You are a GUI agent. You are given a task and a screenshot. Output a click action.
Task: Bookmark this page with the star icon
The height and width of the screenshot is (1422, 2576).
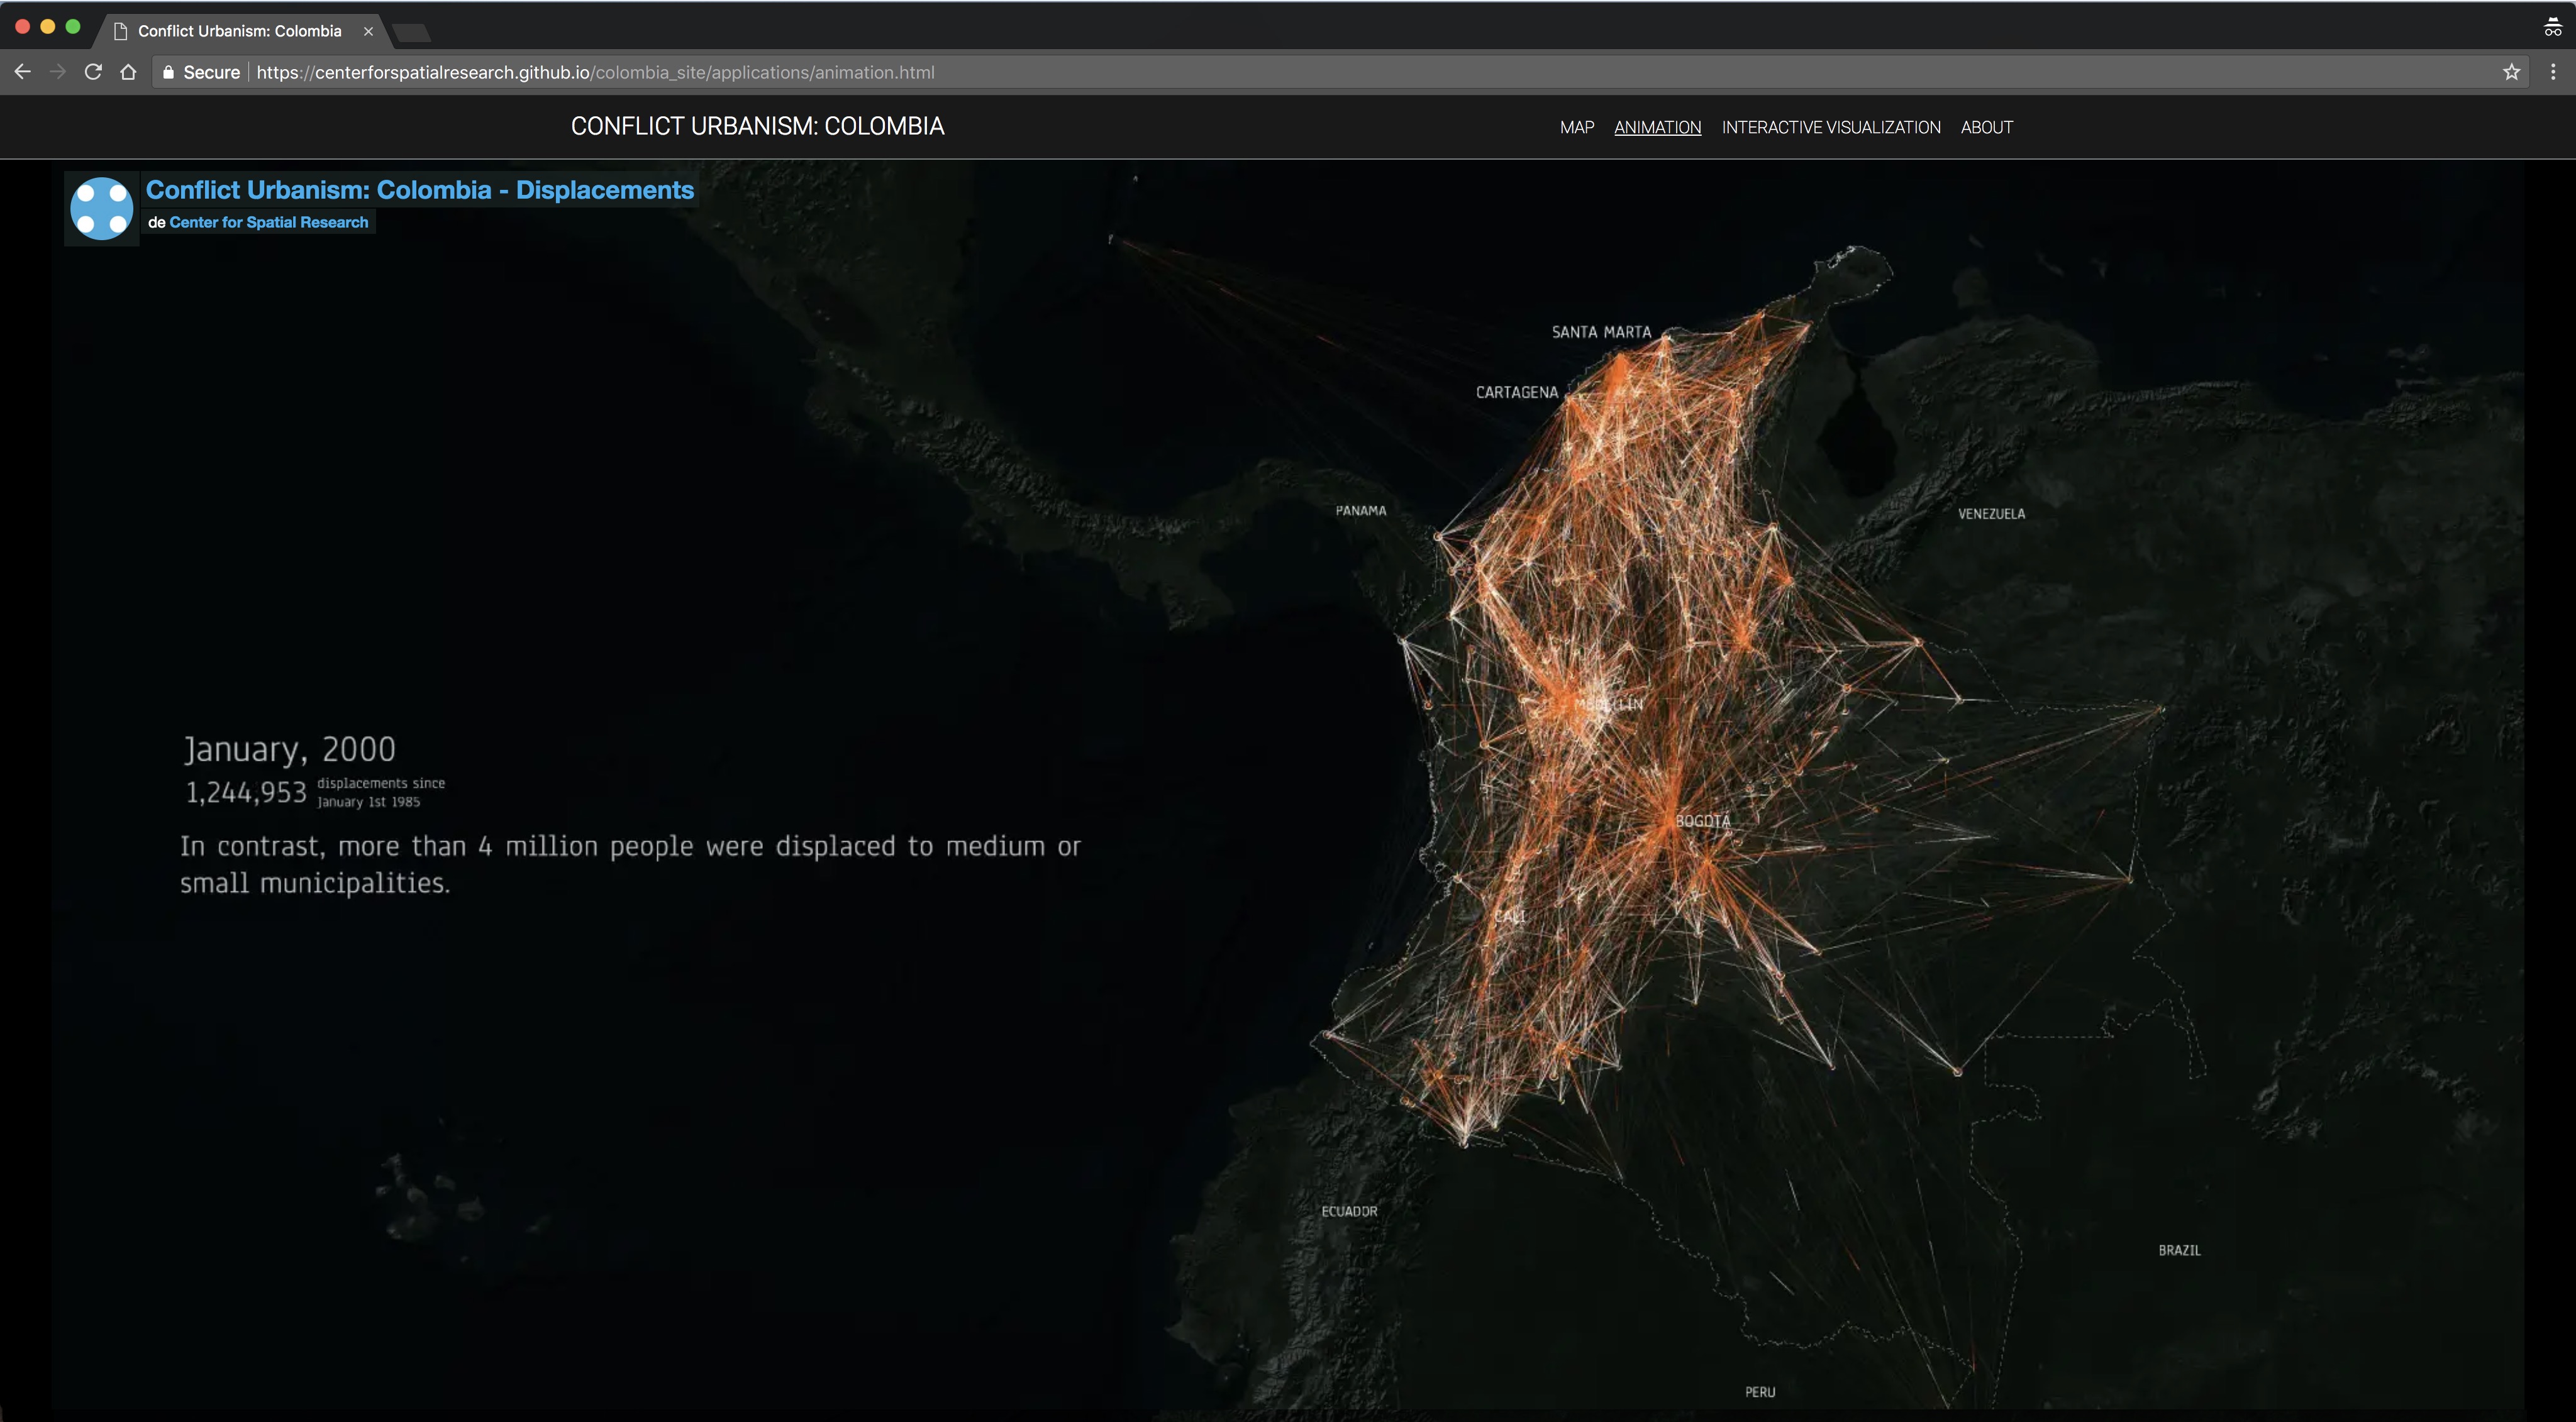tap(2511, 72)
